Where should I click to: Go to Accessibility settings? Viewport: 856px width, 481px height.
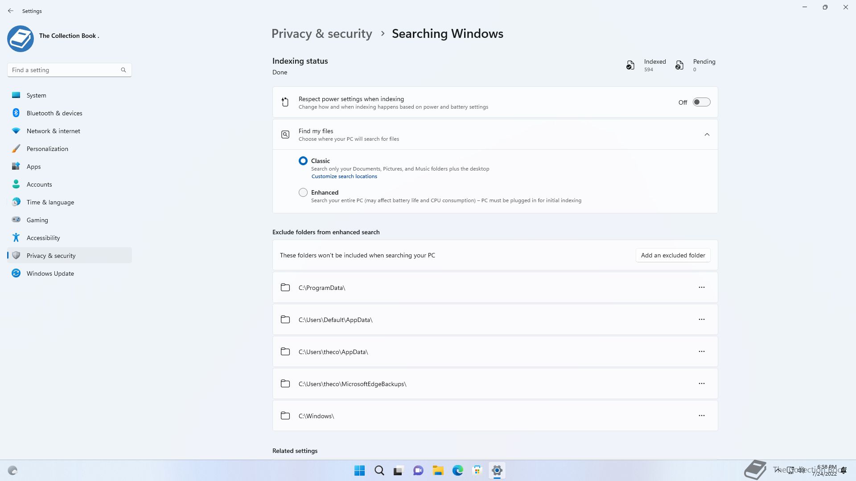pyautogui.click(x=70, y=238)
